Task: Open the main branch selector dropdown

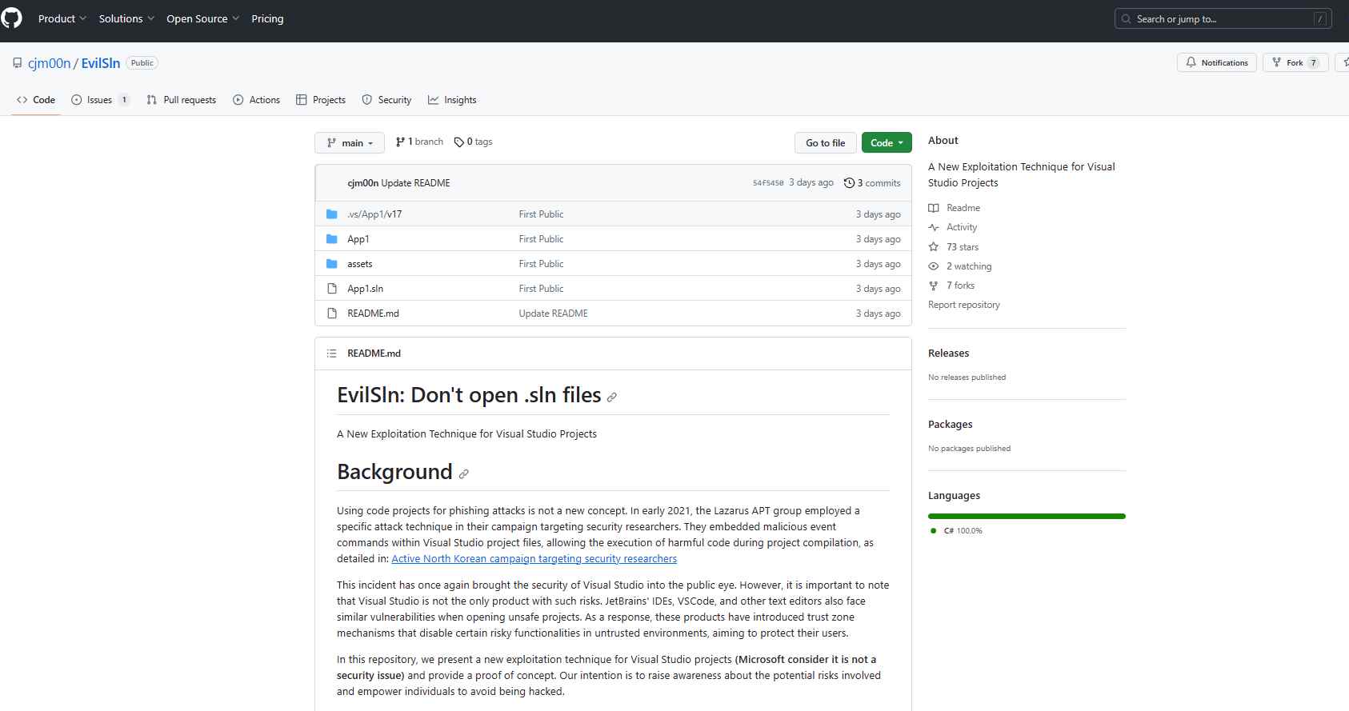Action: [350, 142]
